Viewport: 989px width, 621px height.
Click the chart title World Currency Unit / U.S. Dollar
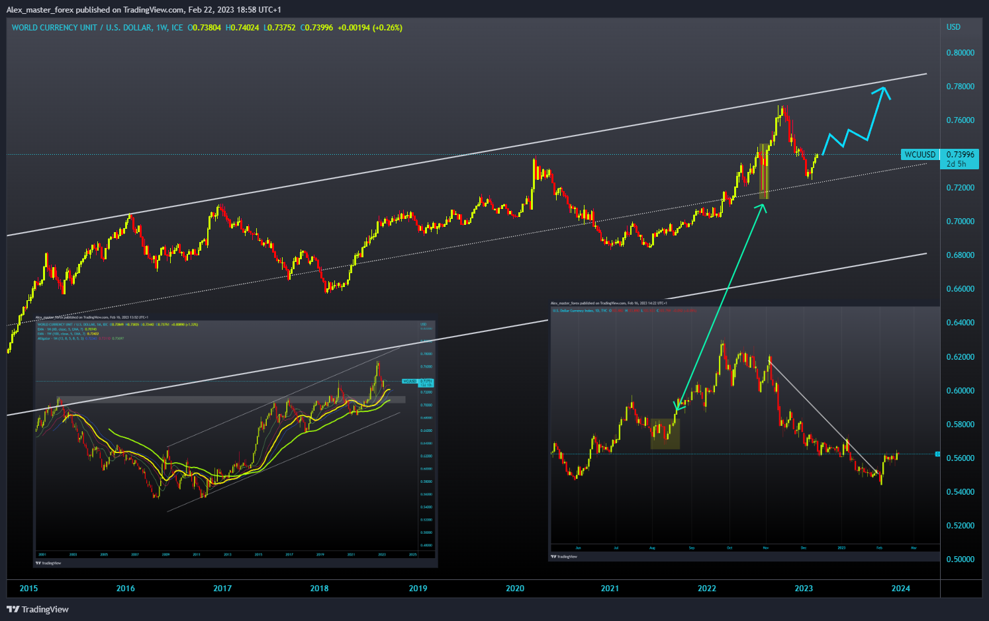(97, 28)
